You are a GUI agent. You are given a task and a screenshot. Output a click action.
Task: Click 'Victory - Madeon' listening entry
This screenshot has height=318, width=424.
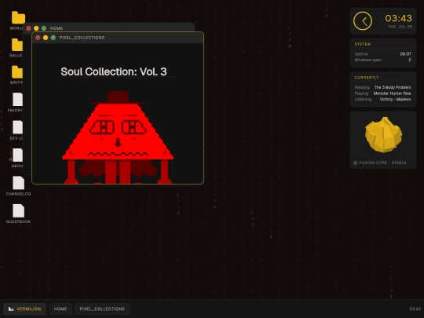(x=395, y=99)
